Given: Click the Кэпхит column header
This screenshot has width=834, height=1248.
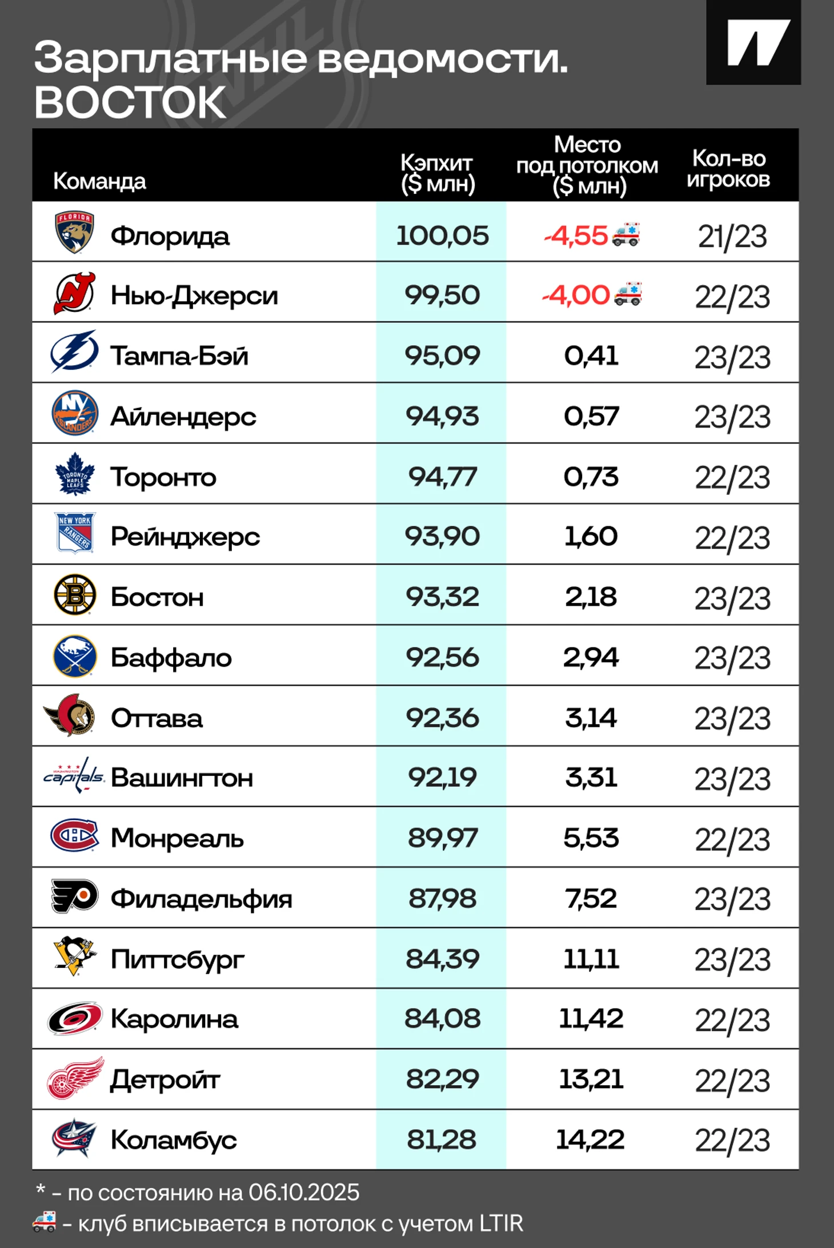Looking at the screenshot, I should coord(438,174).
